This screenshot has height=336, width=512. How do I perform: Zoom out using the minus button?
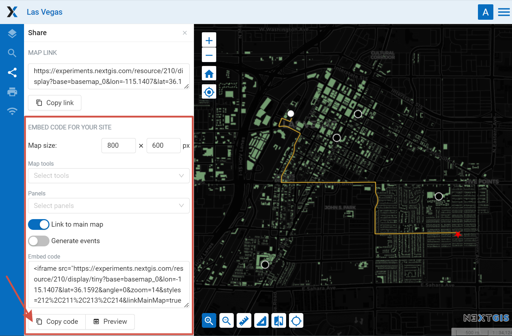(x=209, y=55)
